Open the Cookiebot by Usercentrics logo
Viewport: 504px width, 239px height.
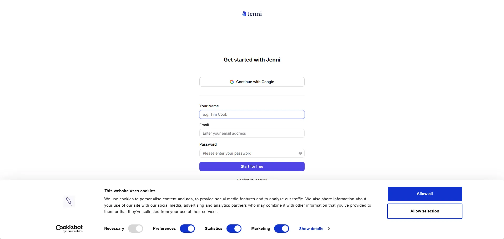pyautogui.click(x=69, y=228)
